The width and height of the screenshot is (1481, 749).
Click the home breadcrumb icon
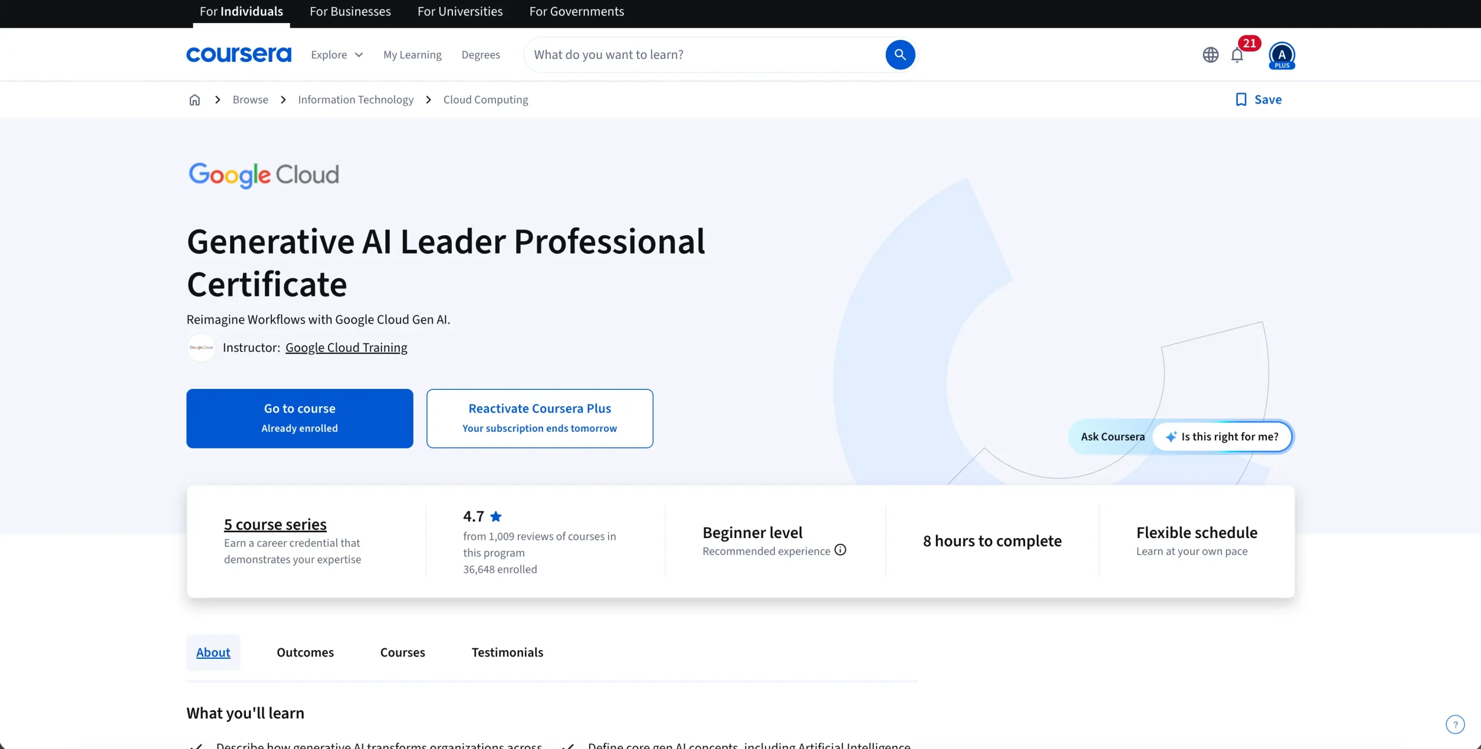click(194, 99)
